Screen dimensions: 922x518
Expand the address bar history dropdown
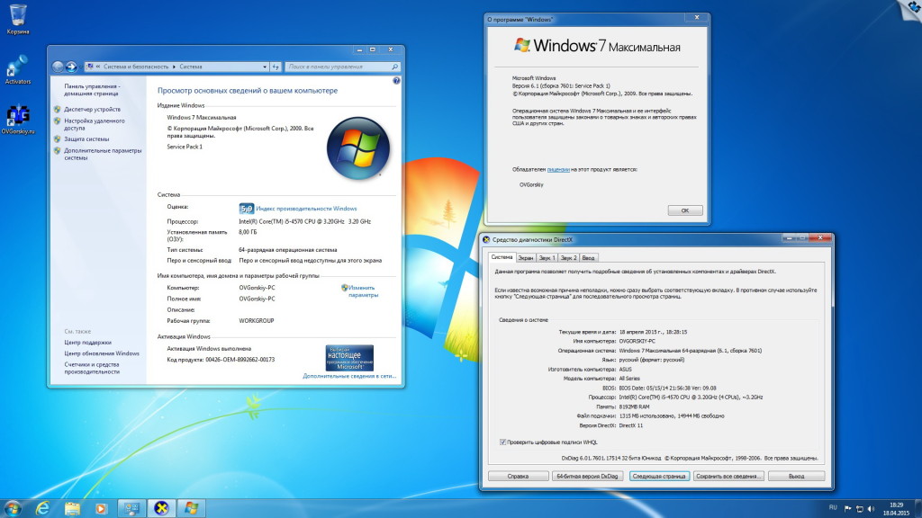coord(265,67)
